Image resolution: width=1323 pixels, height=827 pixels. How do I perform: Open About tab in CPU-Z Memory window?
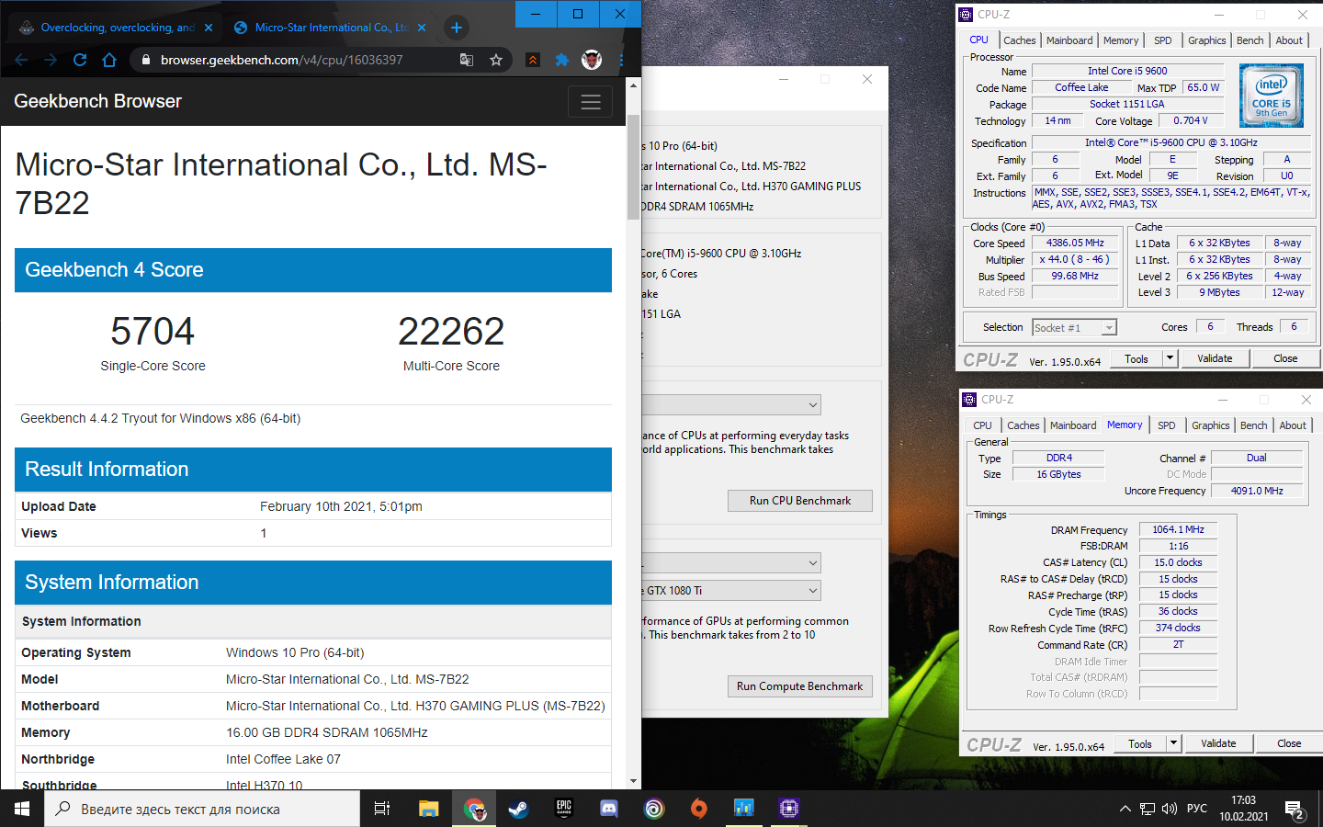(x=1293, y=425)
